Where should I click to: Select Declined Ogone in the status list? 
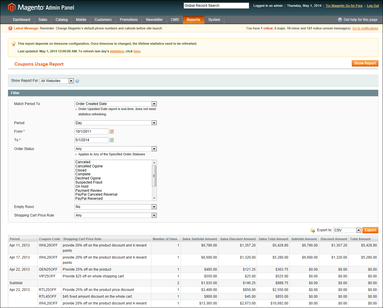pyautogui.click(x=88, y=178)
